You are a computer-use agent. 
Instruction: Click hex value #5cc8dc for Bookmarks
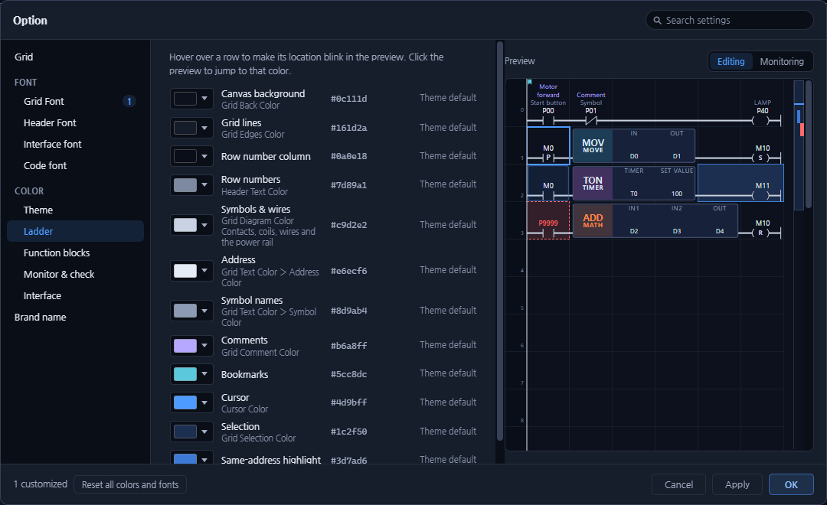348,374
